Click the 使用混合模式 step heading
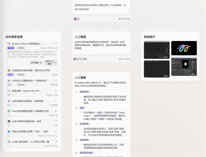This screenshot has height=157, width=206. tap(87, 153)
